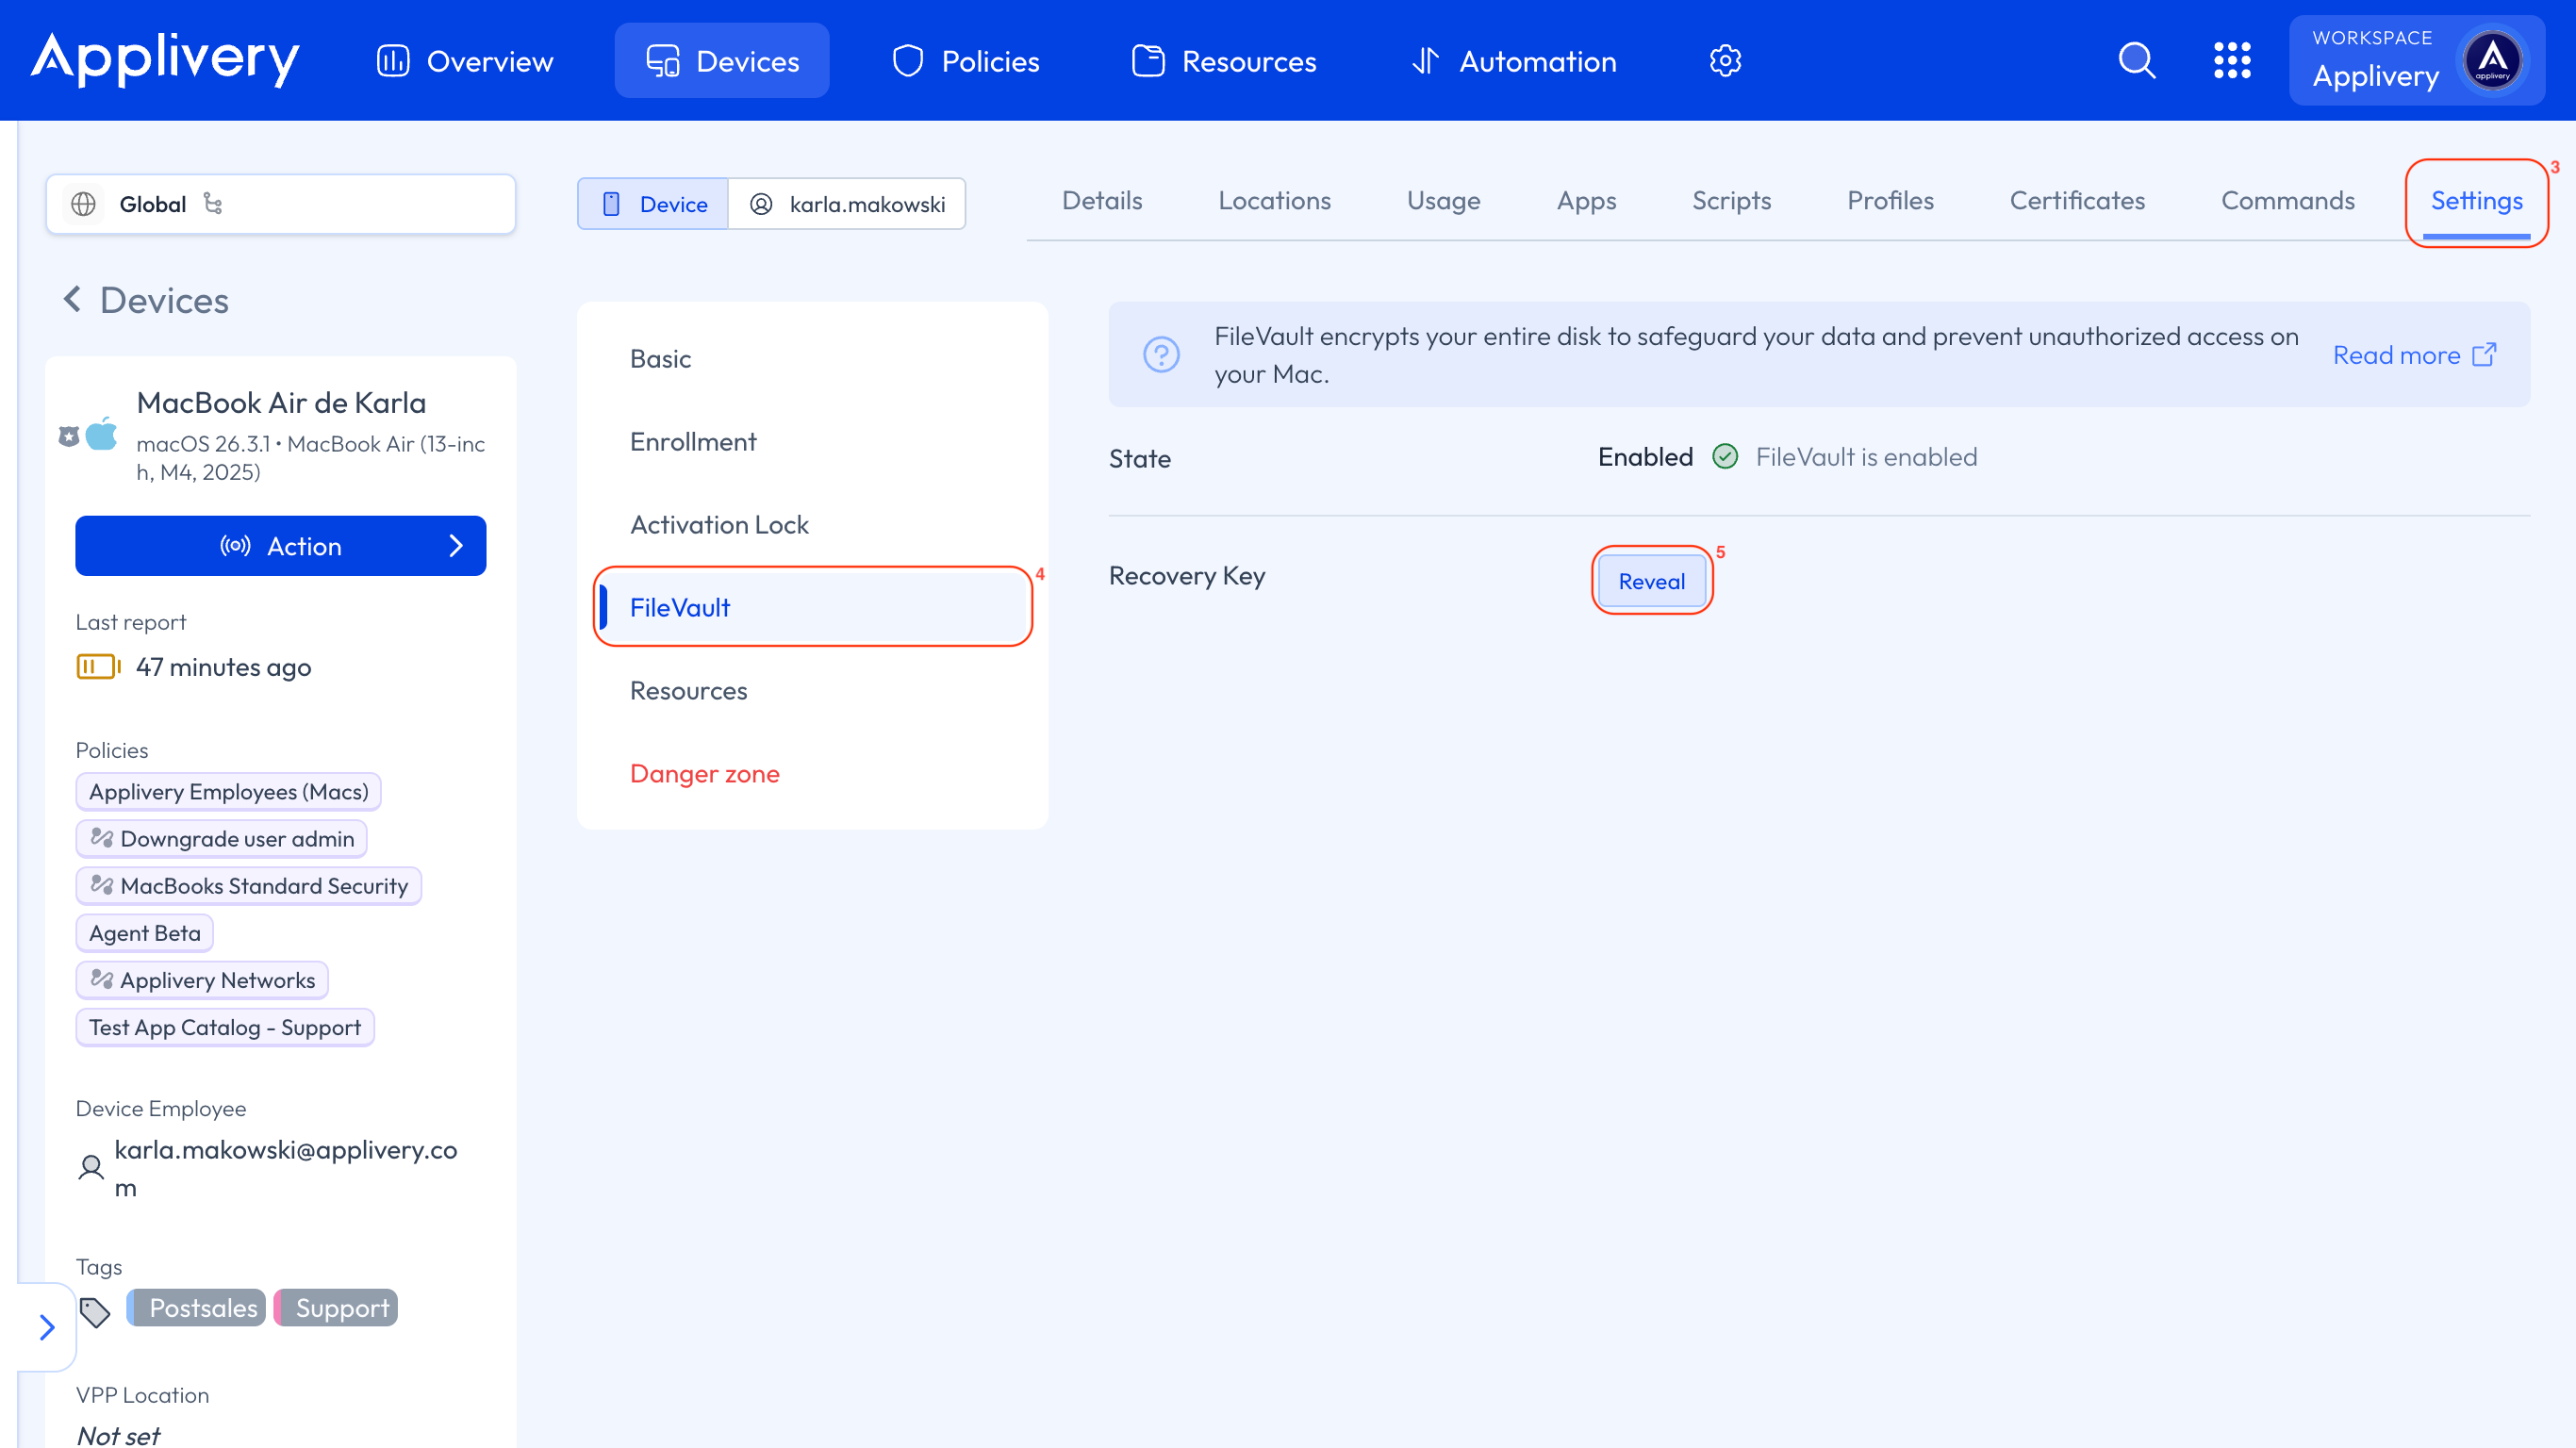Open the MacBooks Standard Security policy
The width and height of the screenshot is (2576, 1448).
coord(248,886)
